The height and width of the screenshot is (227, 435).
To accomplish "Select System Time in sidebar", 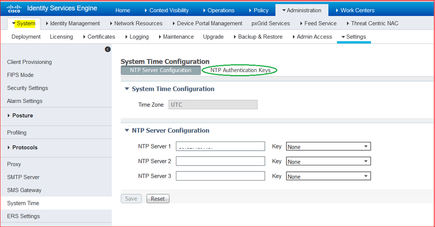I will pyautogui.click(x=23, y=203).
